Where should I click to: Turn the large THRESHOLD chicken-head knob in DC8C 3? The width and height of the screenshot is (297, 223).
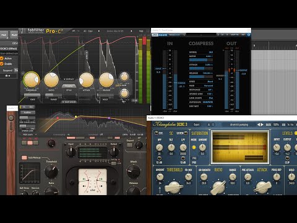pyautogui.click(x=174, y=187)
